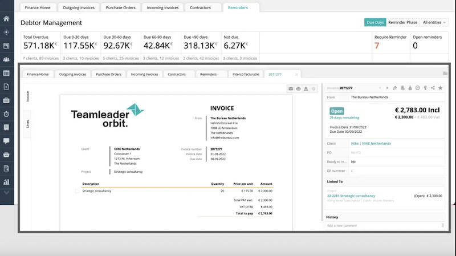Click the share icon in invoice header
The width and height of the screenshot is (456, 256).
tap(433, 88)
